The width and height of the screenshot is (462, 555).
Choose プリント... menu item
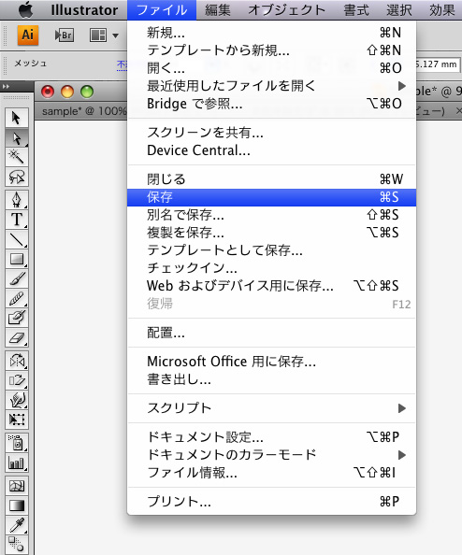tap(271, 501)
